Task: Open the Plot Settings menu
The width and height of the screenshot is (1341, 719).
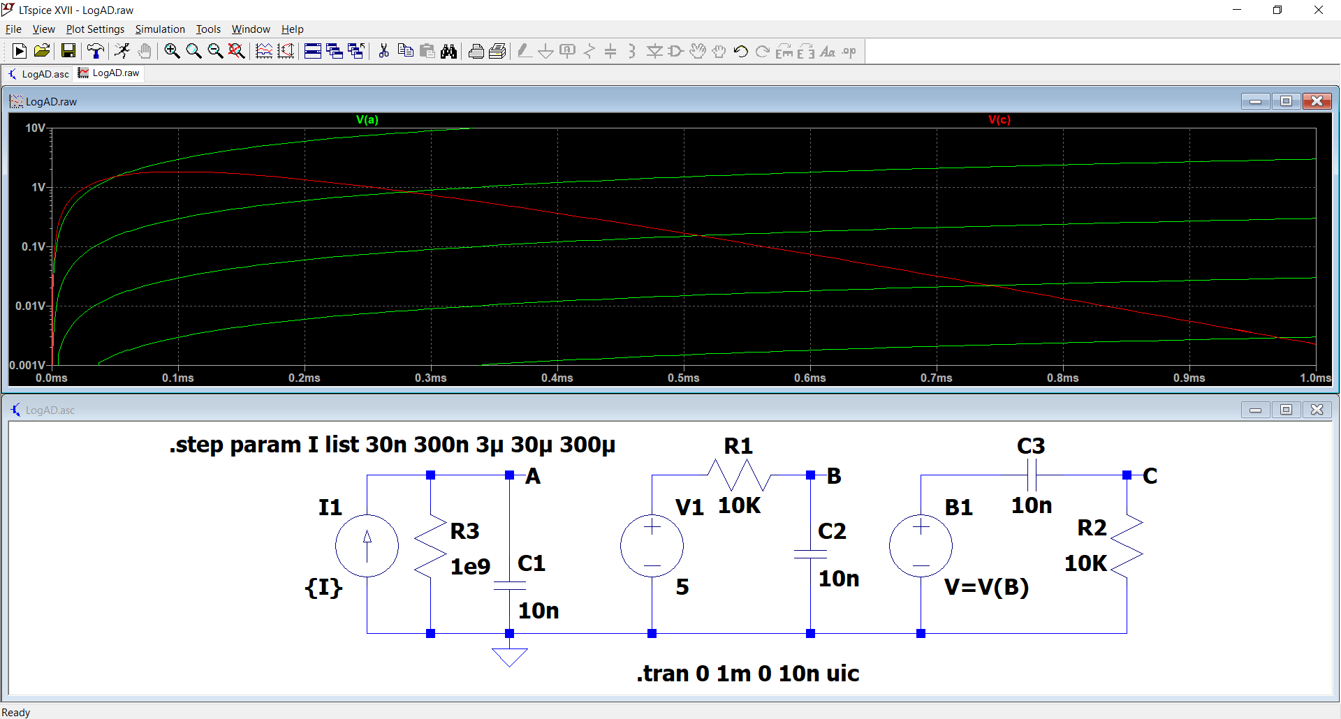Action: 95,29
